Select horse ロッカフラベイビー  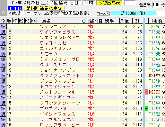(x=60, y=125)
